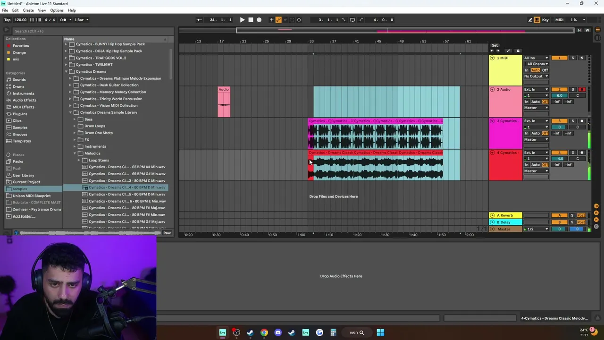Click the Automation Mode toggle button beside the lock
The image size is (604, 340).
(x=508, y=51)
